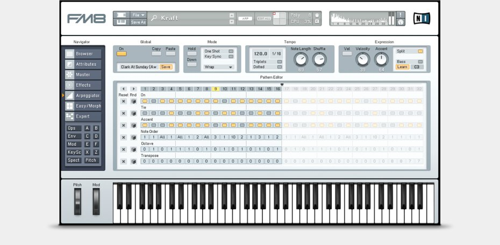Open the Browser navigator page
Viewport: 500px width, 245px height.
pyautogui.click(x=83, y=54)
